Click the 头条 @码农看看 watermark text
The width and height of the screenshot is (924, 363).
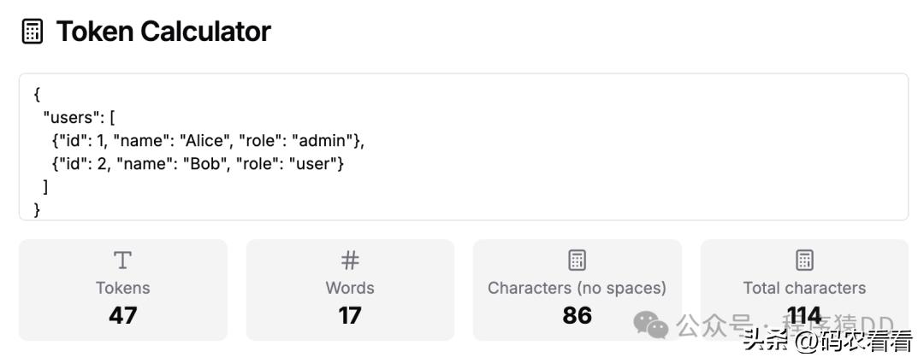pyautogui.click(x=827, y=343)
